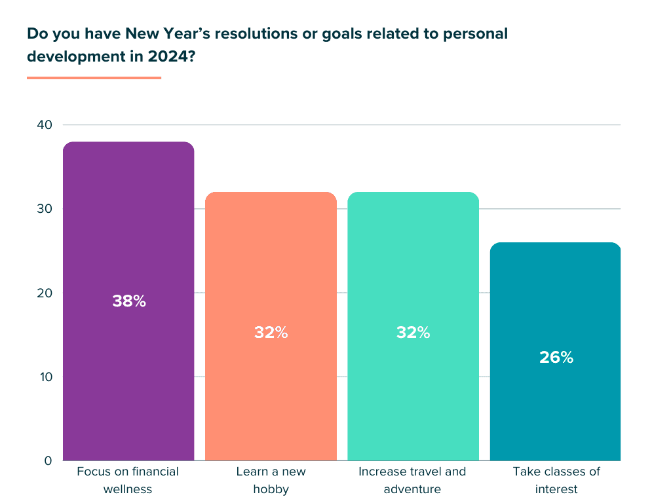
Task: Click the 26% label on dark teal bar
Action: (x=556, y=358)
